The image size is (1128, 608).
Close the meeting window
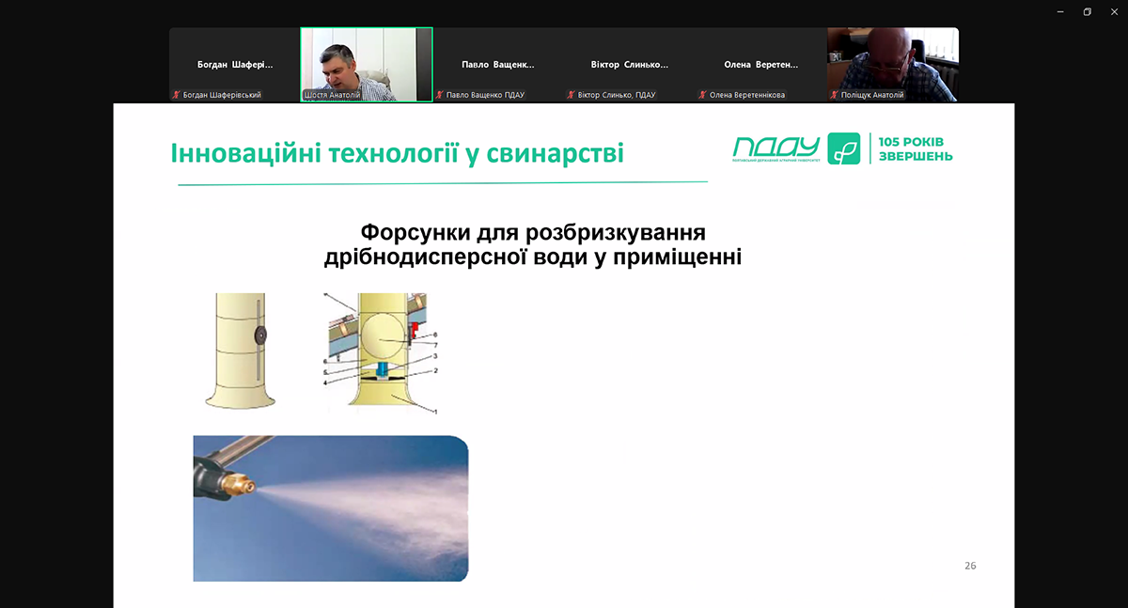1113,11
